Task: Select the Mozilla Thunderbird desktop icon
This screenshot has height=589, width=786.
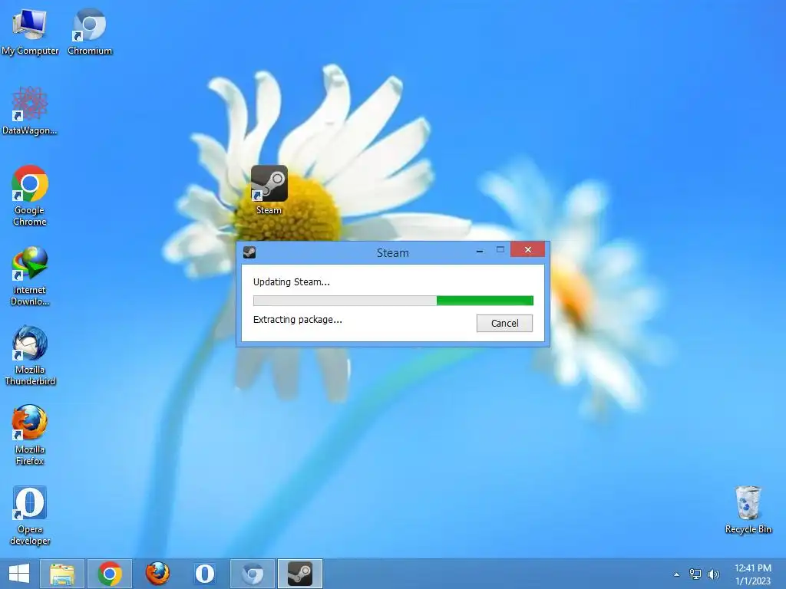Action: [30, 355]
